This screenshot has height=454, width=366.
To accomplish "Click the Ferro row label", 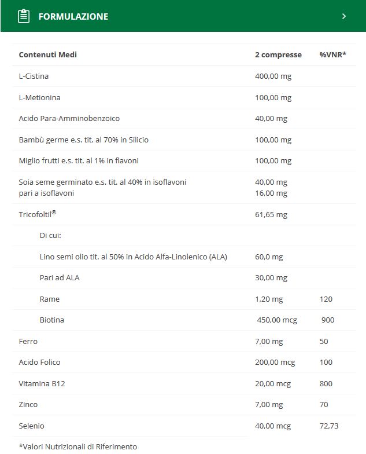I will coord(28,342).
